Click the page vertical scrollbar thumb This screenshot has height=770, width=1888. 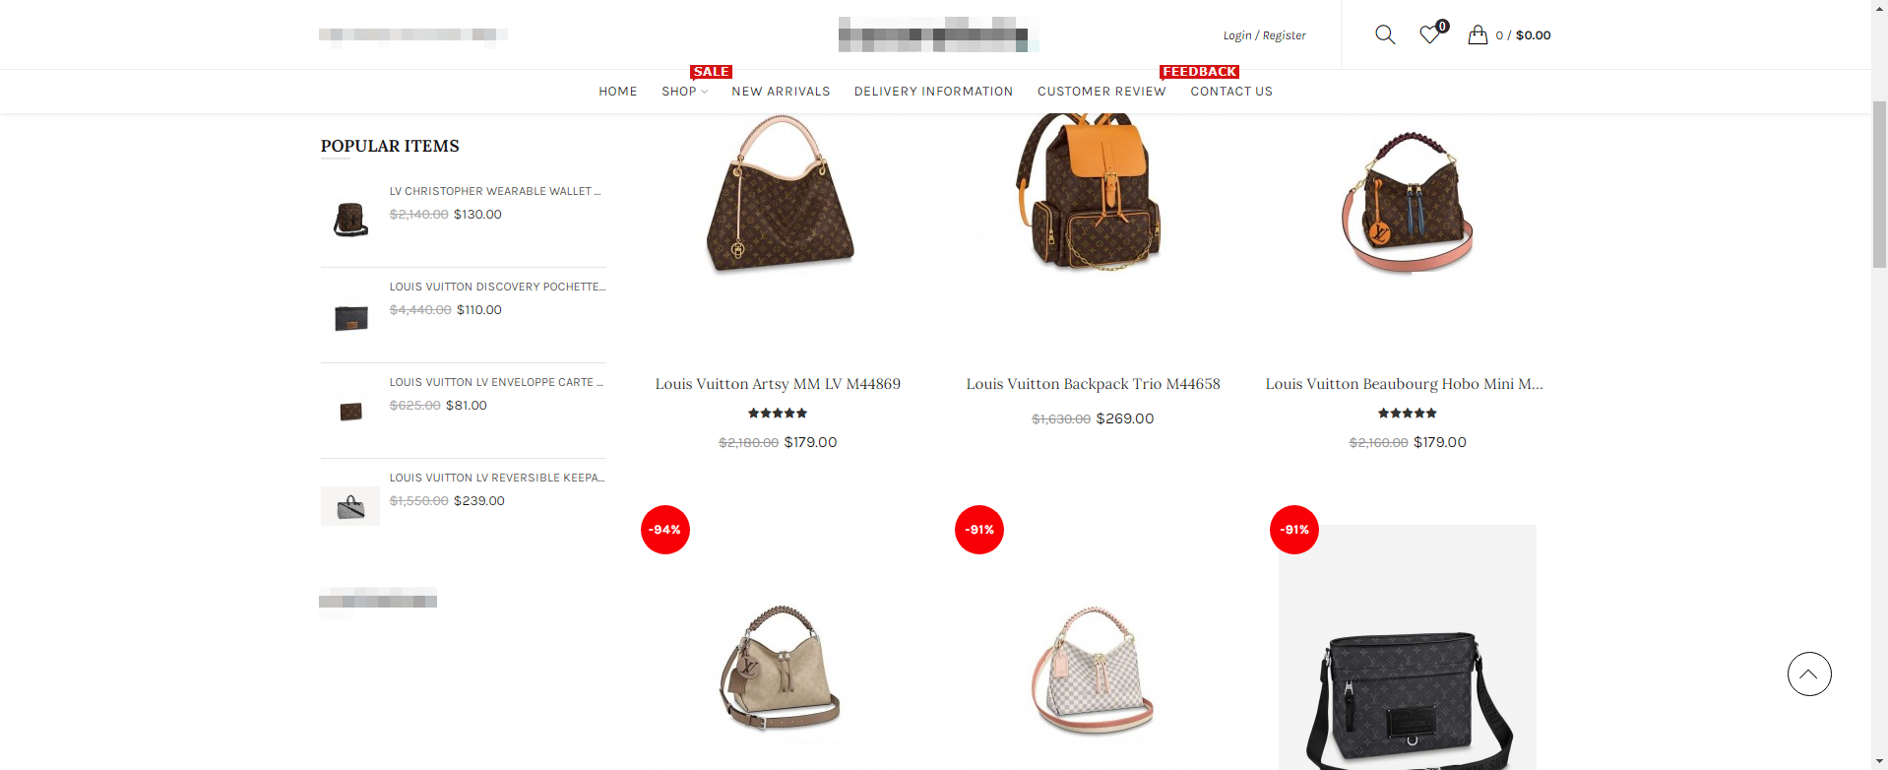[x=1879, y=184]
